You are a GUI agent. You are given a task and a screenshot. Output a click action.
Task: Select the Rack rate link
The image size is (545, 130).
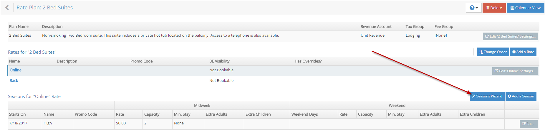pyautogui.click(x=14, y=81)
